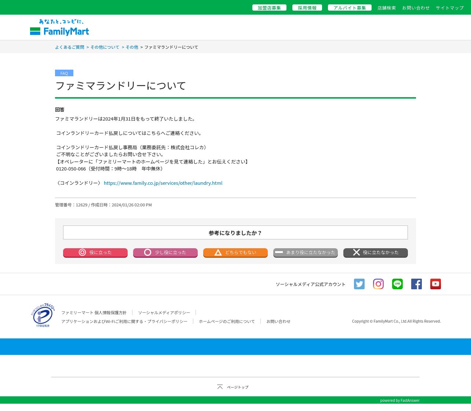Click the Privacy Mark badge icon
The width and height of the screenshot is (471, 411).
pos(43,315)
